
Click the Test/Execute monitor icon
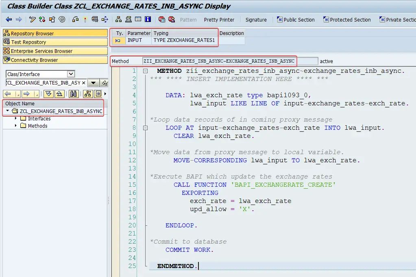tap(95, 20)
